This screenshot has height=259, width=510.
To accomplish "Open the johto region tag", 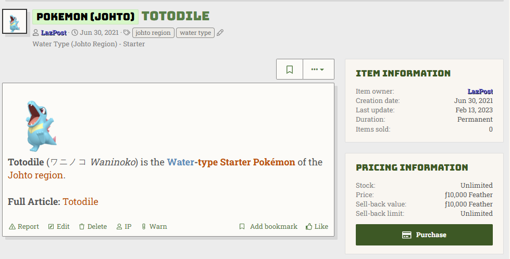I will 153,33.
